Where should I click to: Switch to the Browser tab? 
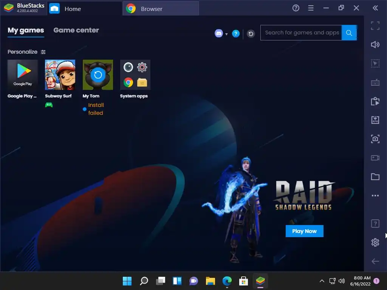161,9
